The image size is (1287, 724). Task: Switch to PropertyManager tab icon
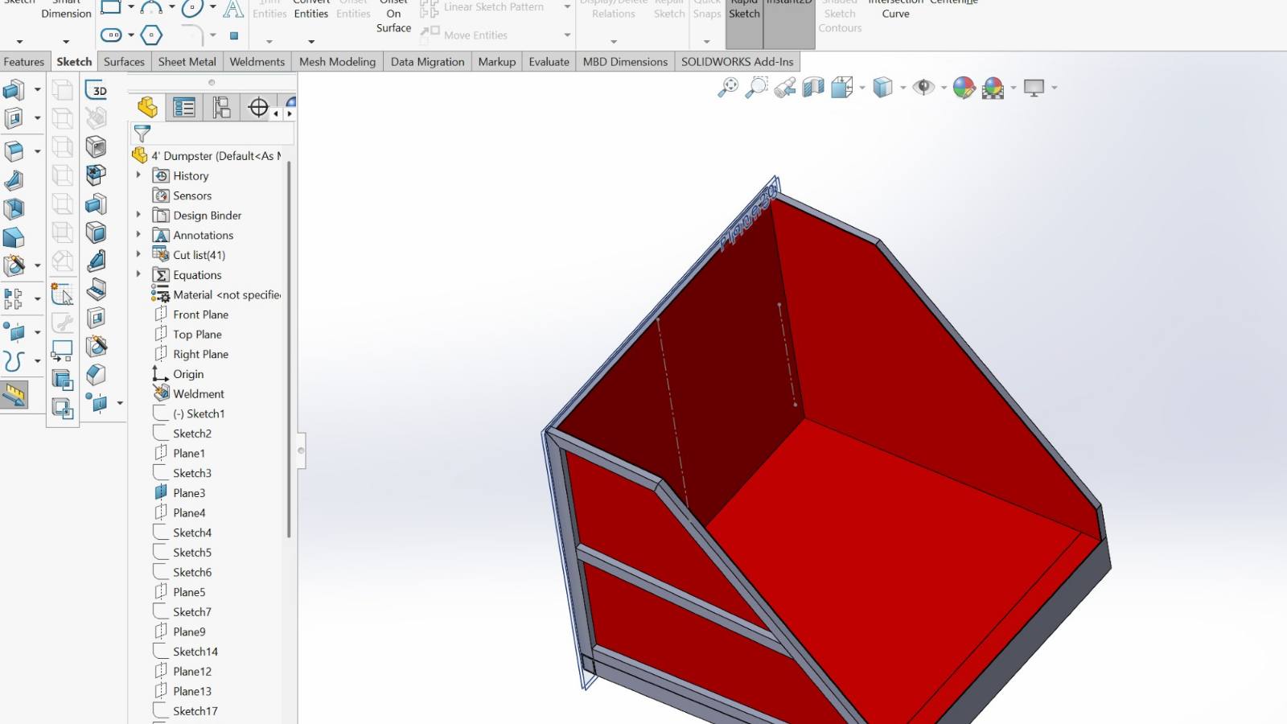tap(184, 107)
